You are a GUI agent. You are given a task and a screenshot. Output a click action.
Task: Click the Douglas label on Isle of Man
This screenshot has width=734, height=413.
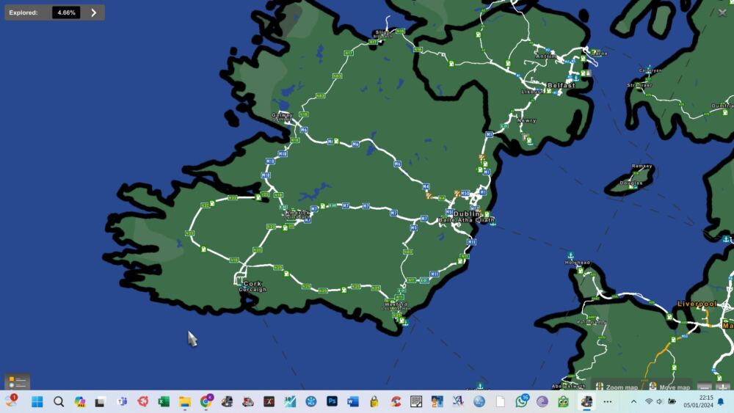[x=631, y=183]
